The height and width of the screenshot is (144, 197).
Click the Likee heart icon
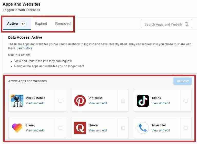(17, 128)
